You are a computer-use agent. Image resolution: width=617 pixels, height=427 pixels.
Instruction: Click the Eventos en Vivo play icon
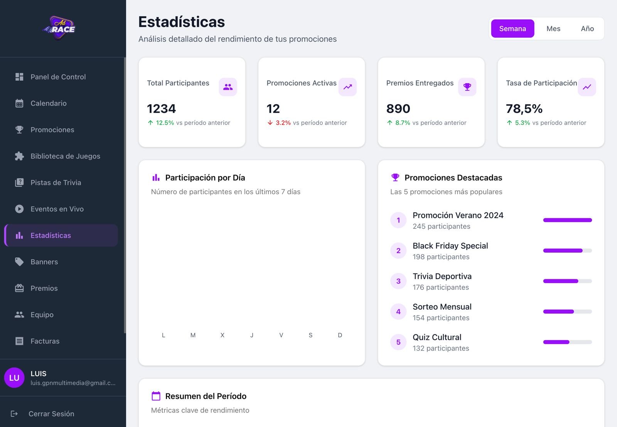pos(19,209)
